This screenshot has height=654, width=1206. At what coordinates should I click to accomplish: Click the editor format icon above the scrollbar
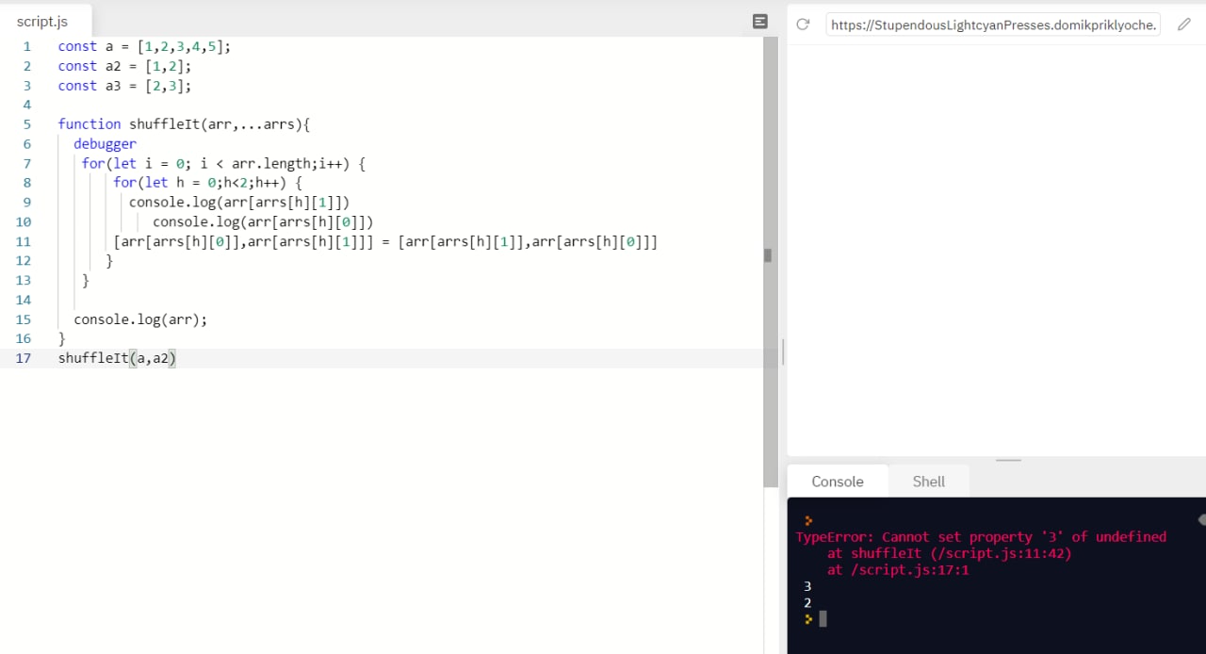(760, 22)
